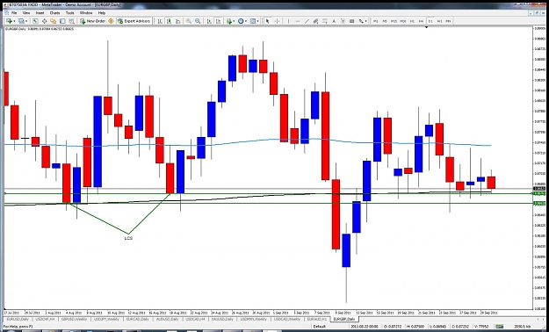Click the chart shift triangle marker
Viewport: 549px width, 332px height.
pos(426,27)
